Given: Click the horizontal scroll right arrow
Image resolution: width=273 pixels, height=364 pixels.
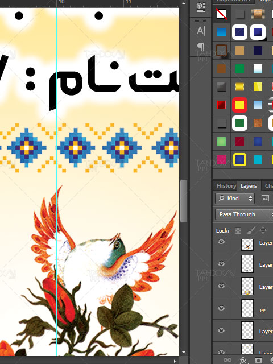Looking at the screenshot, I should [x=175, y=361].
